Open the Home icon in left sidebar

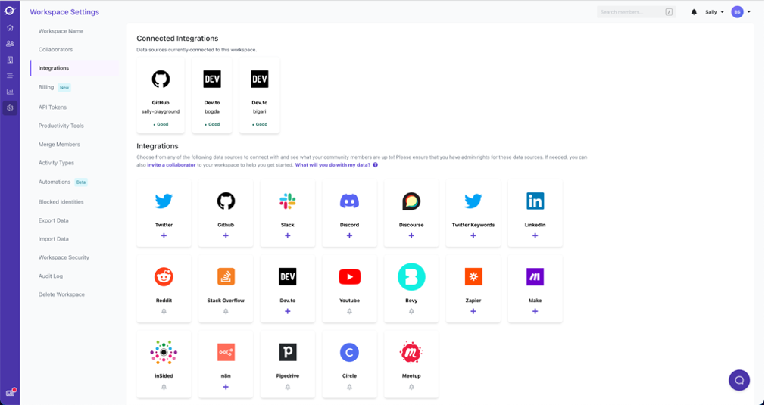point(10,28)
